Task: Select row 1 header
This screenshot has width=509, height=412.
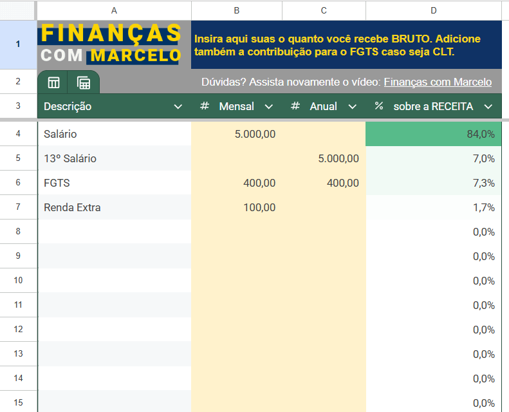Action: coord(18,44)
